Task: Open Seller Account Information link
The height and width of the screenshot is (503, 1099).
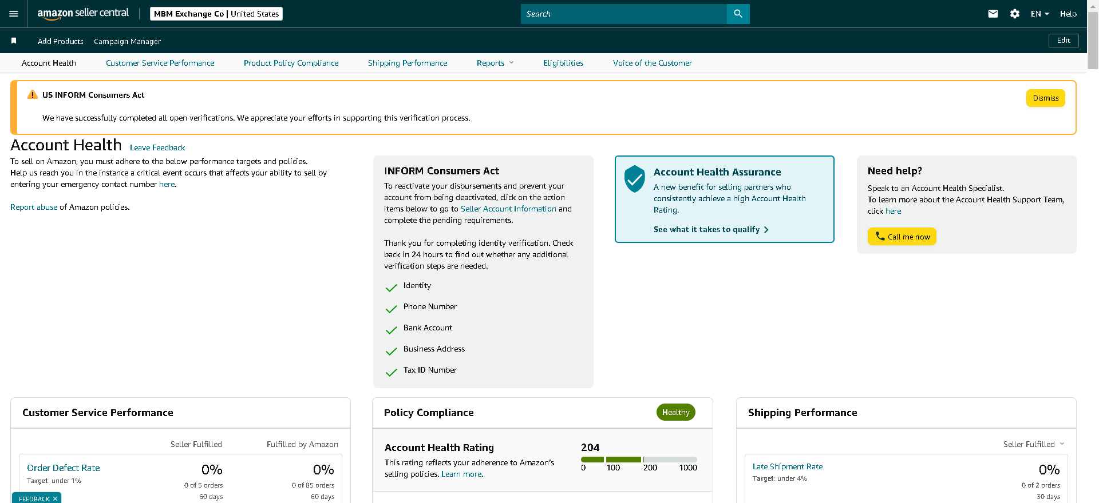Action: pyautogui.click(x=508, y=209)
